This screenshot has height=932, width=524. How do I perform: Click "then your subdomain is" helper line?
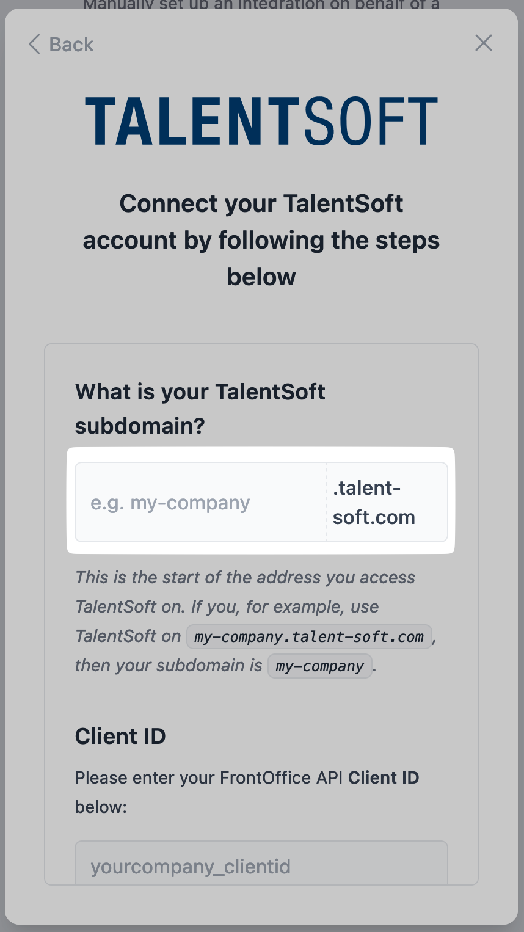click(x=169, y=665)
